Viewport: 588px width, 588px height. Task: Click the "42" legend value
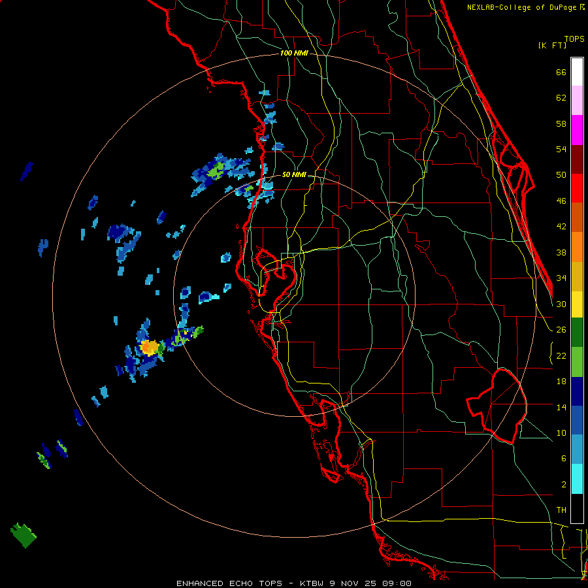click(x=561, y=227)
